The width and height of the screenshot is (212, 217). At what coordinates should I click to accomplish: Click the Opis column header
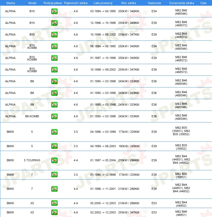pos(203,3)
